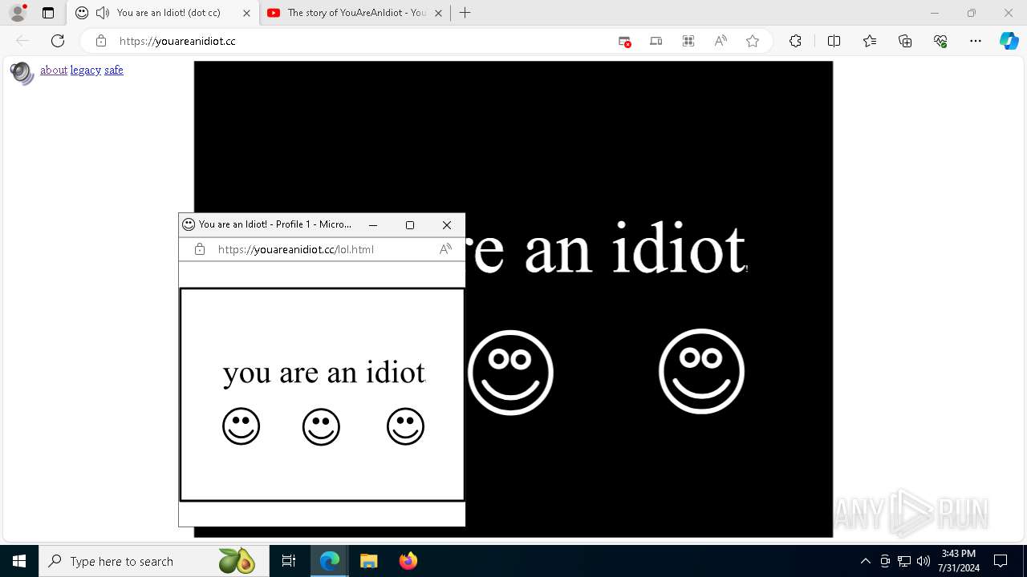Open the 'legacy' link
1027x577 pixels.
point(86,70)
